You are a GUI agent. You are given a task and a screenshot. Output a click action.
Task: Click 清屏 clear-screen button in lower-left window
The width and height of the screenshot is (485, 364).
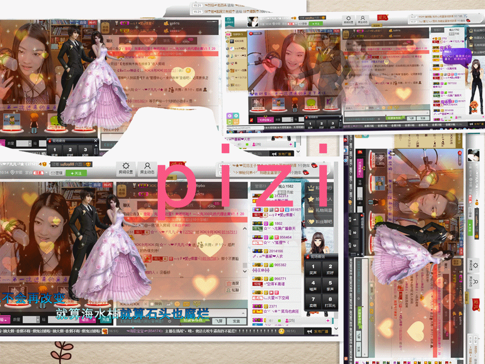233,283
